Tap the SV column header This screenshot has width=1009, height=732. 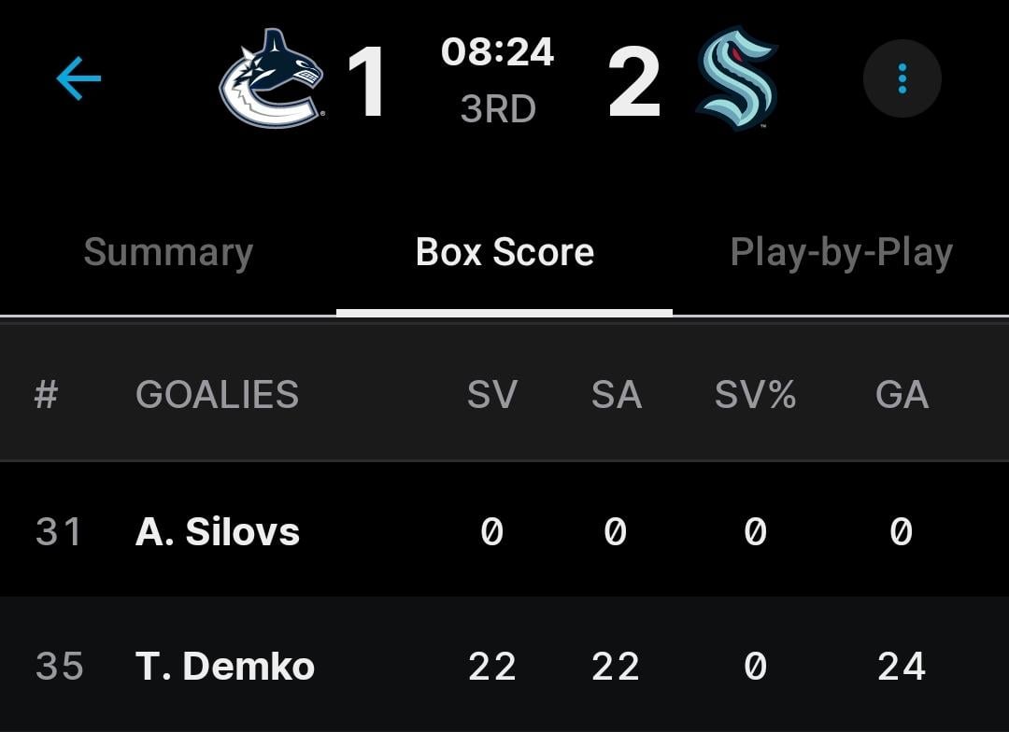(x=492, y=395)
